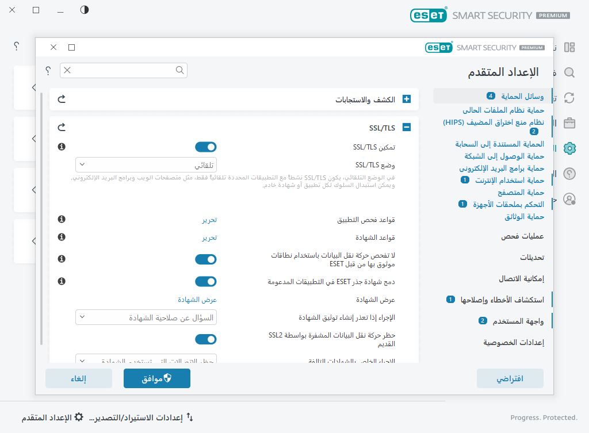Screen dimensions: 589x433
Task: Toggle دمج شهادة جذر ESET switch
Action: [205, 281]
